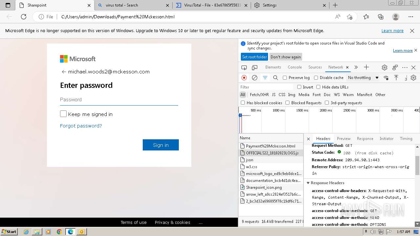Switch to virus total Search tab
Image resolution: width=420 pixels, height=236 pixels.
click(134, 5)
